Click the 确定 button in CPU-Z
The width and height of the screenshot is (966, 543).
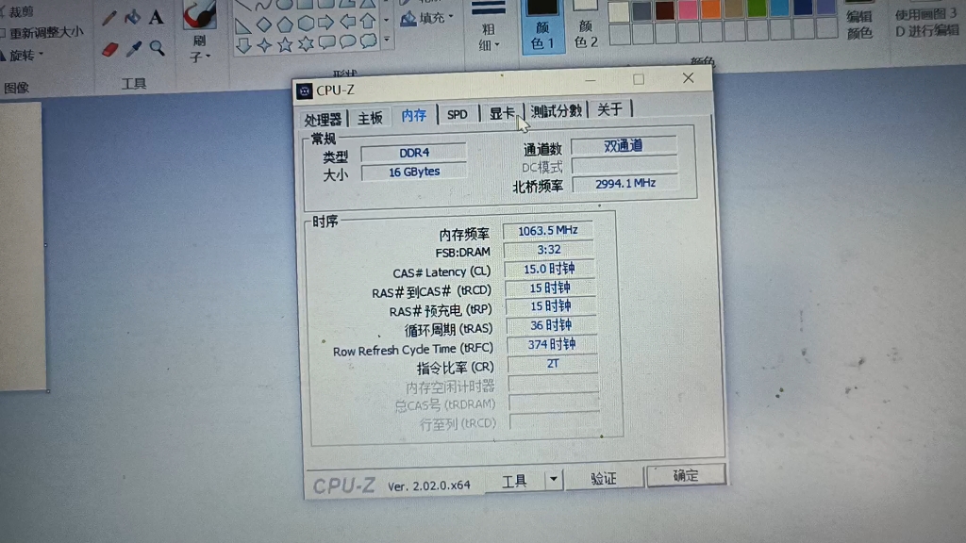[686, 476]
